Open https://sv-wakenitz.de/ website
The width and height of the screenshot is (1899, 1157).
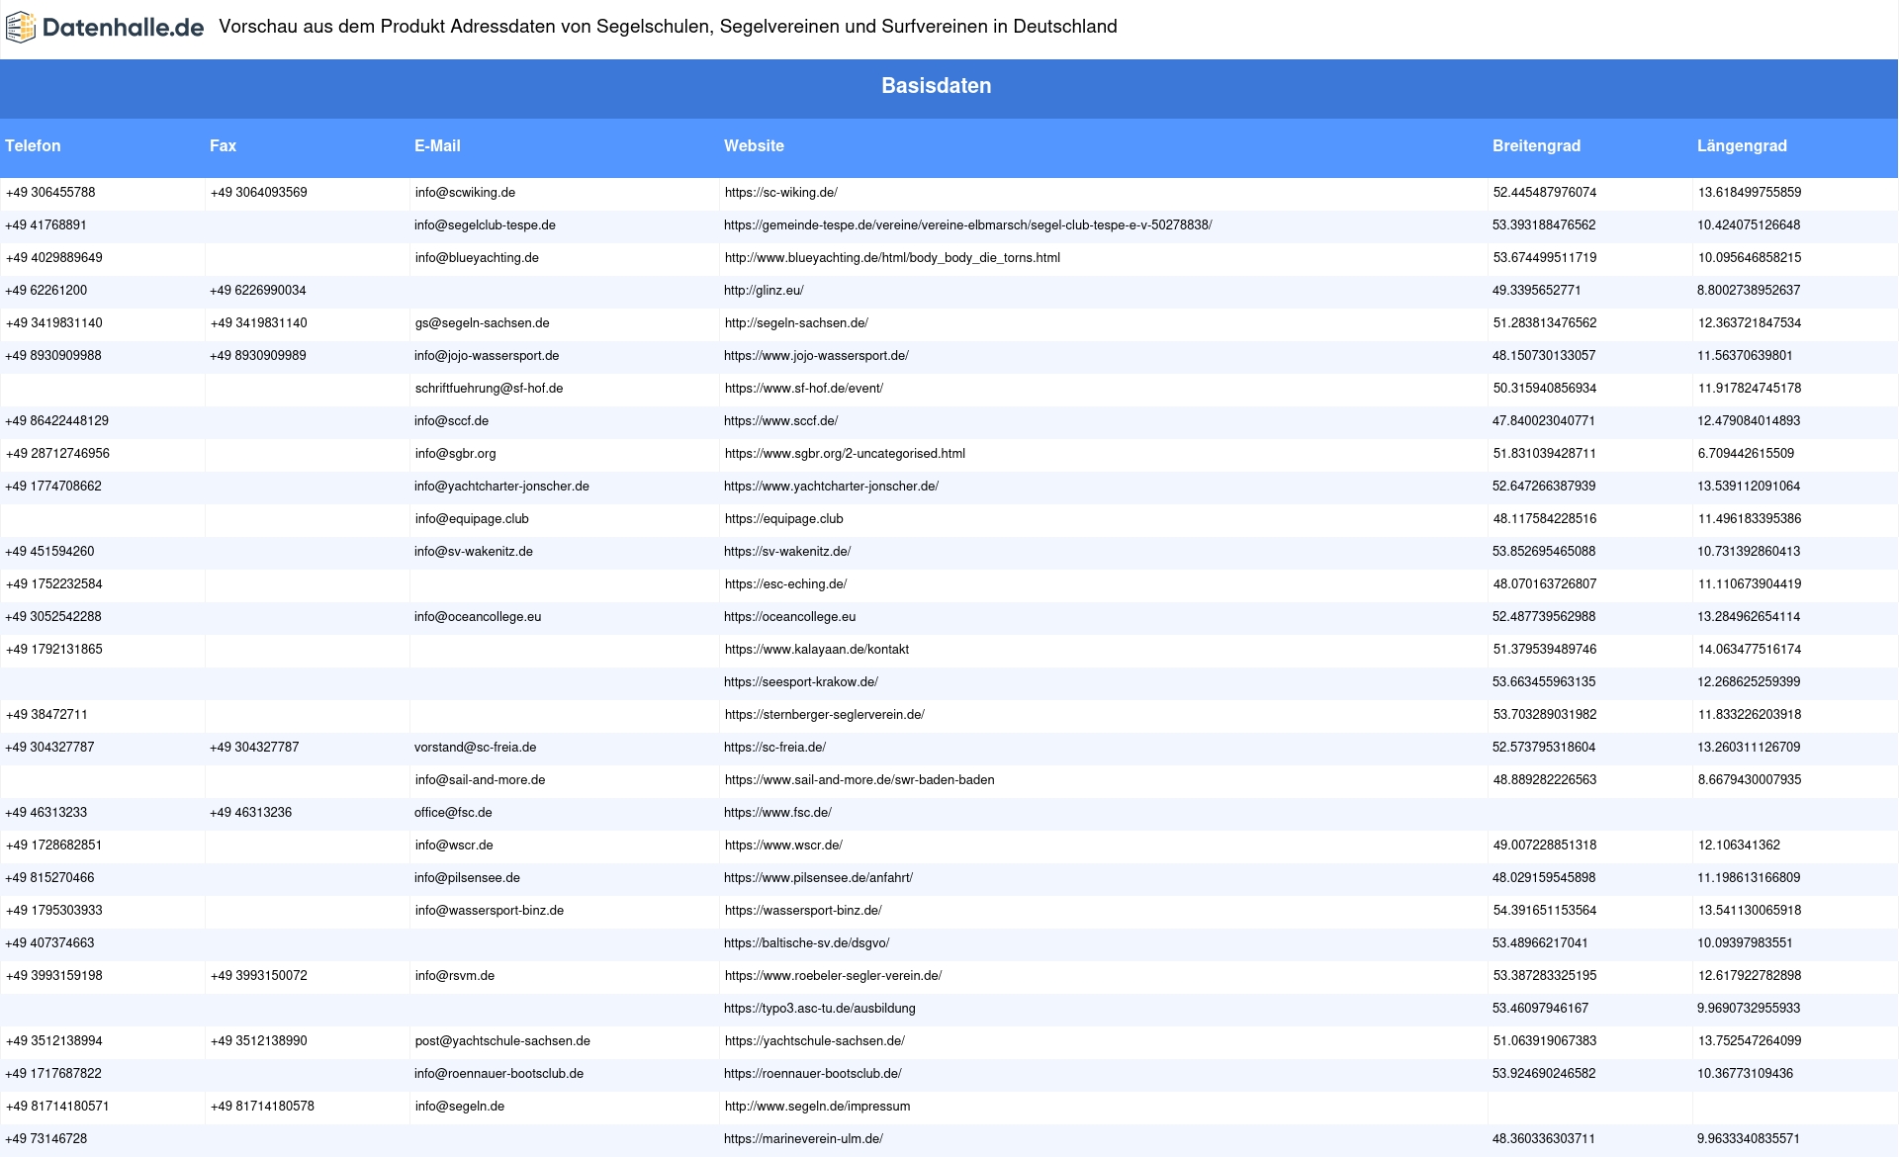pyautogui.click(x=787, y=552)
